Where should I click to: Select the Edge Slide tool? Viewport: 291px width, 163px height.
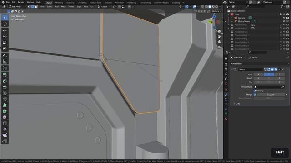[5, 123]
